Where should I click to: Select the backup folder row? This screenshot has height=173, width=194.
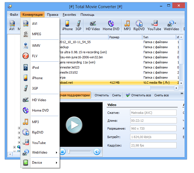pyautogui.click(x=119, y=47)
